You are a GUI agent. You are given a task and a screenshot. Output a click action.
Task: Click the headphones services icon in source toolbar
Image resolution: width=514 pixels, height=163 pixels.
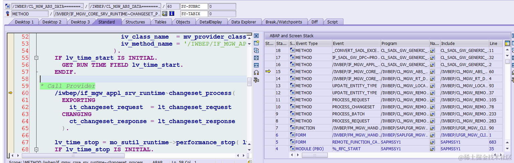pyautogui.click(x=256, y=72)
